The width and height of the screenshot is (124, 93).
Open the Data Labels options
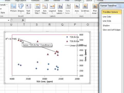click(x=60, y=9)
